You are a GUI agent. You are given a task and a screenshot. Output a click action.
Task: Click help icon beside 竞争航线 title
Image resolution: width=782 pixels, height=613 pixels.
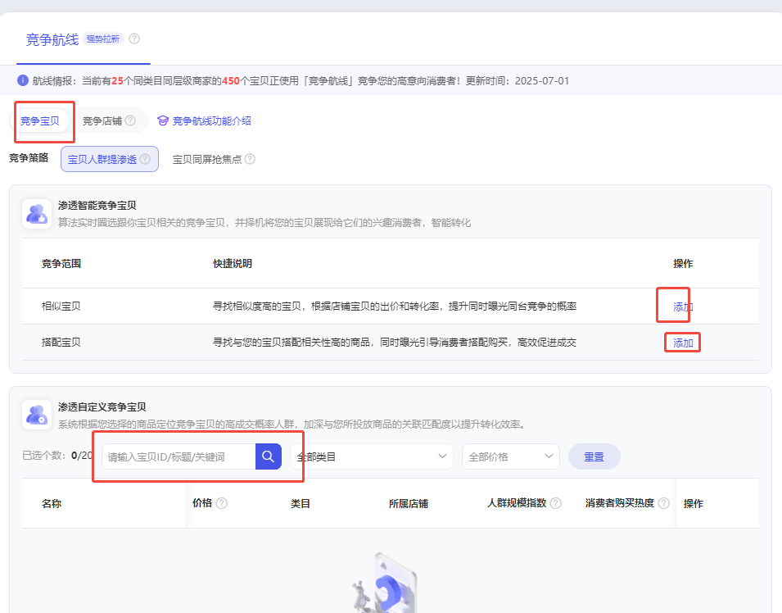tap(134, 39)
